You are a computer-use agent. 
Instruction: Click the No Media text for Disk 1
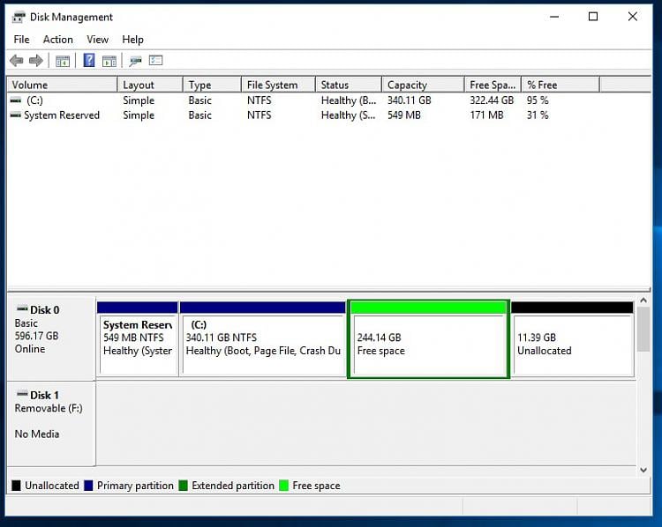click(x=37, y=434)
